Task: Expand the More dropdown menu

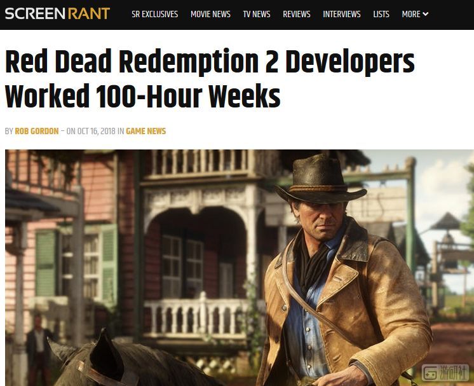Action: pos(415,14)
